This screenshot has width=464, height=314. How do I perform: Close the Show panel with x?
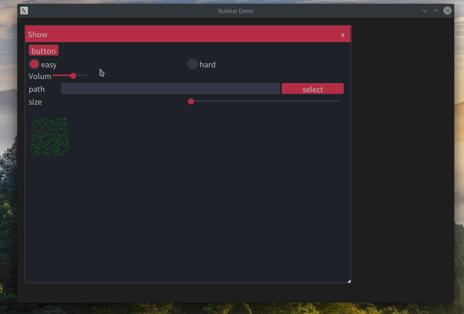click(x=343, y=35)
